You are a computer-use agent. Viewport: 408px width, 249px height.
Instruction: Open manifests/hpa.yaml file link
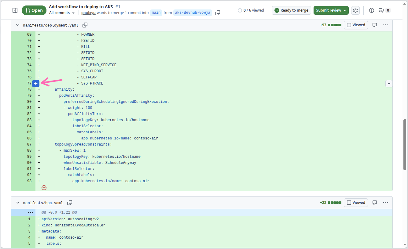[43, 203]
